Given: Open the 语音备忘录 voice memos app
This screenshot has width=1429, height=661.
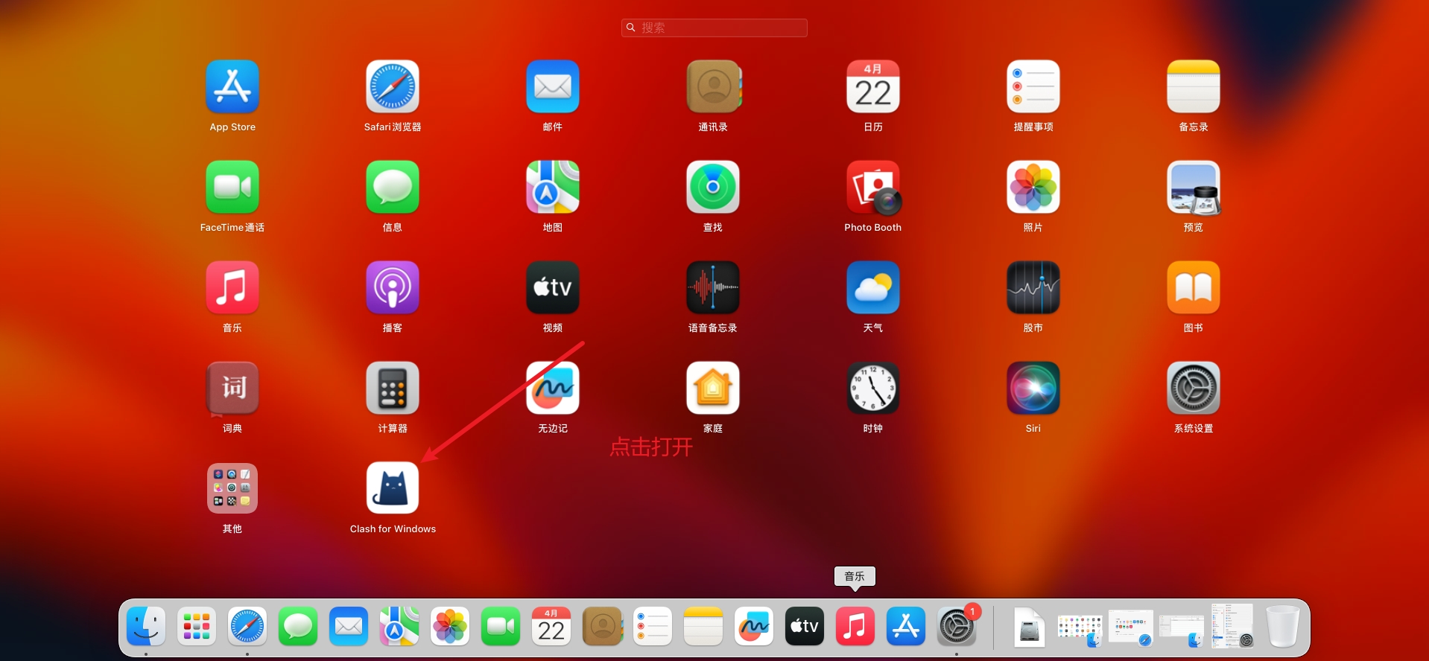Looking at the screenshot, I should point(712,288).
